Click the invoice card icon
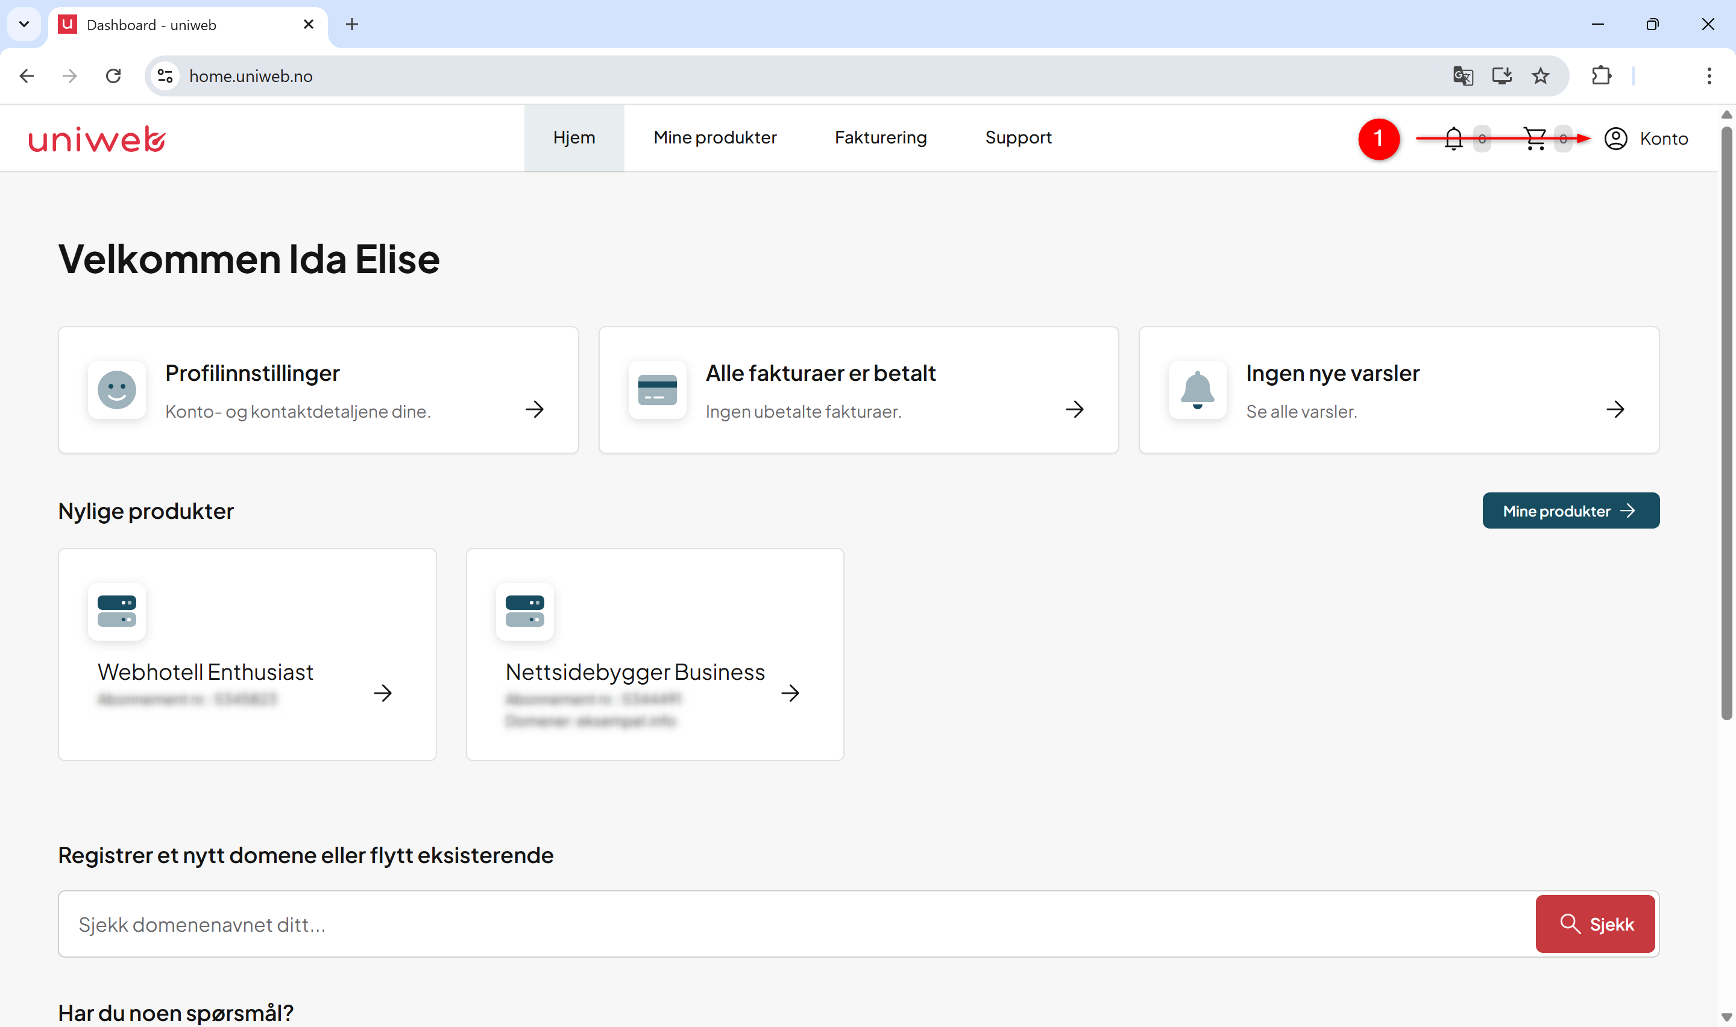This screenshot has height=1027, width=1736. 657,389
